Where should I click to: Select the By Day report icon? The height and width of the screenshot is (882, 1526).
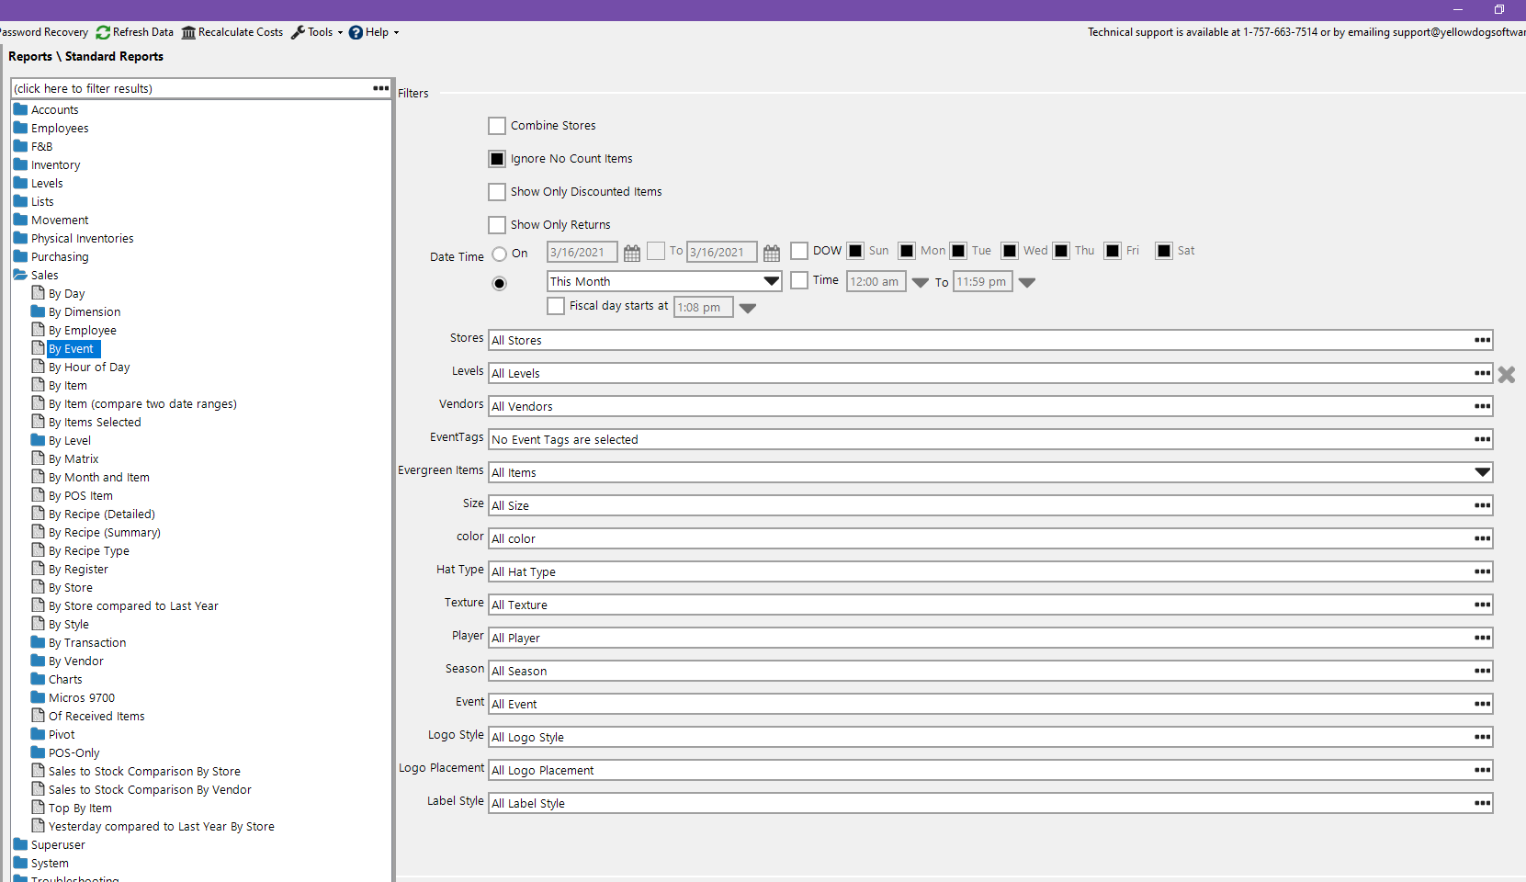(x=39, y=293)
